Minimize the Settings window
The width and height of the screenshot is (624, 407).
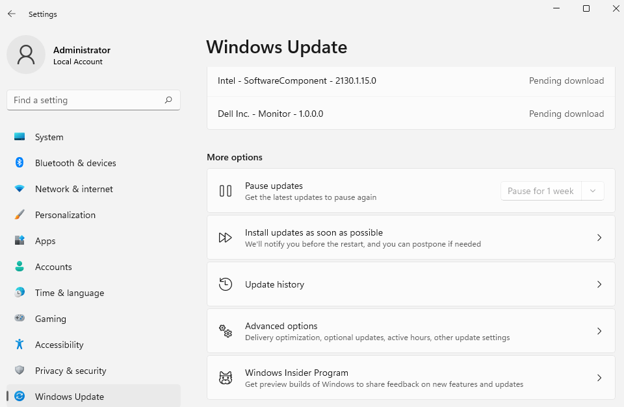[556, 8]
